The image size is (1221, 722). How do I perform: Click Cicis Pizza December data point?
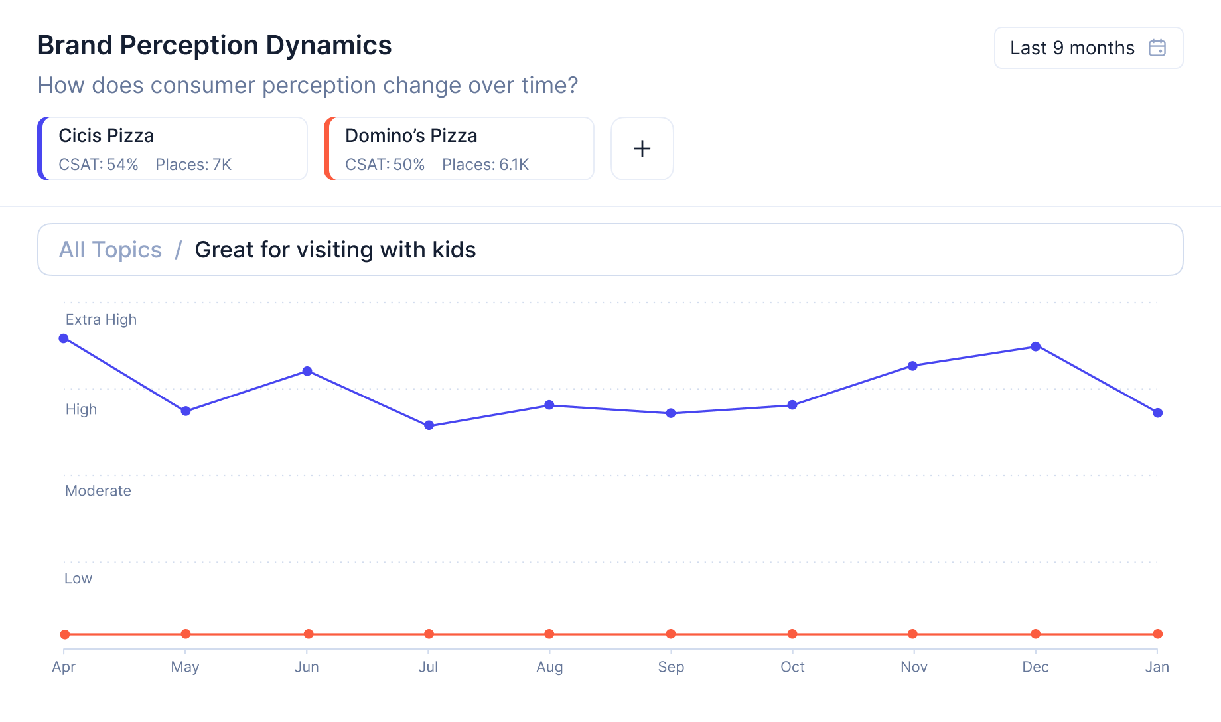(1036, 346)
